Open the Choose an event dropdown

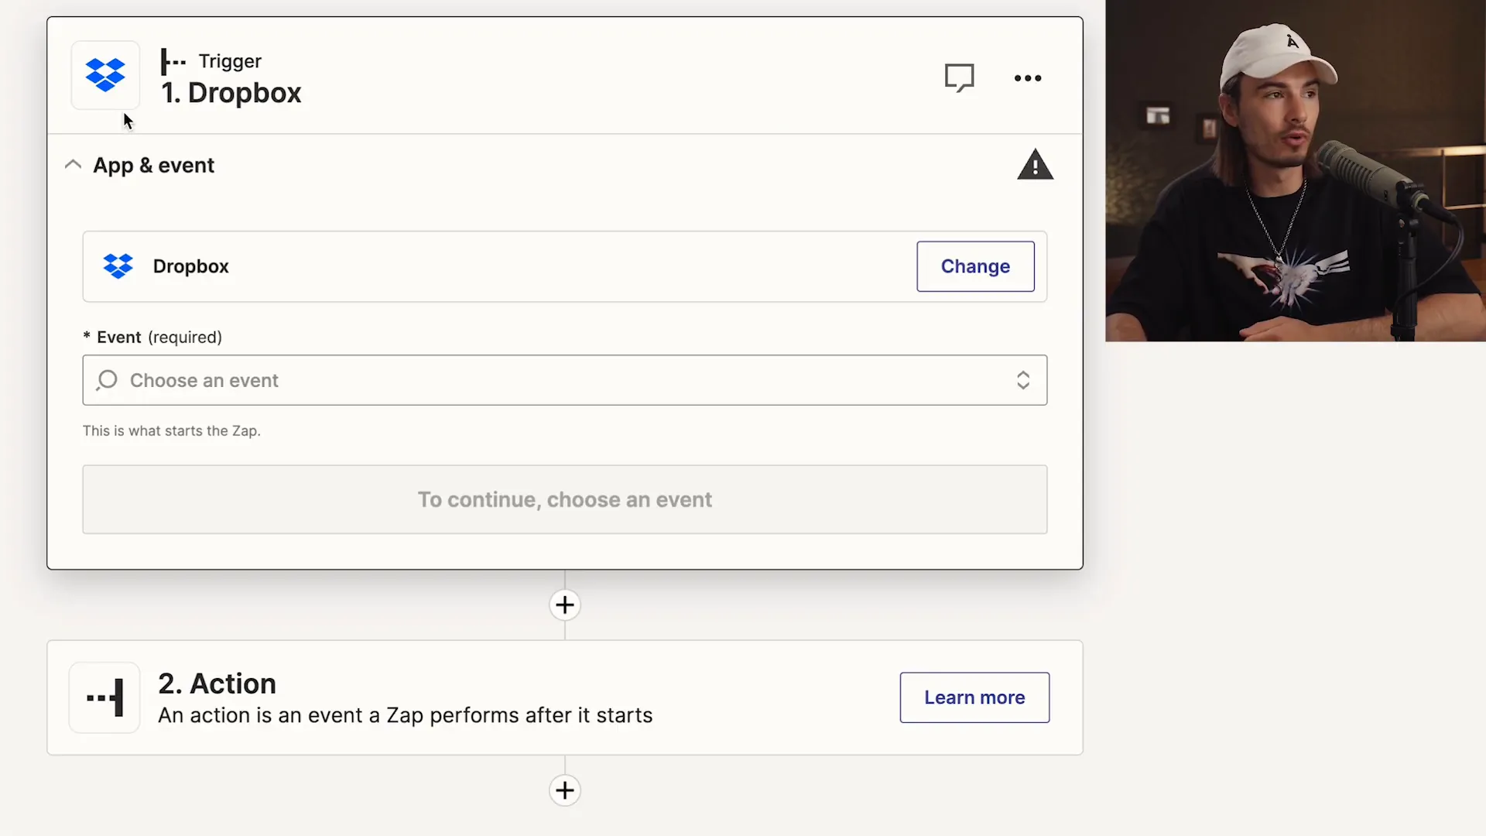point(565,380)
